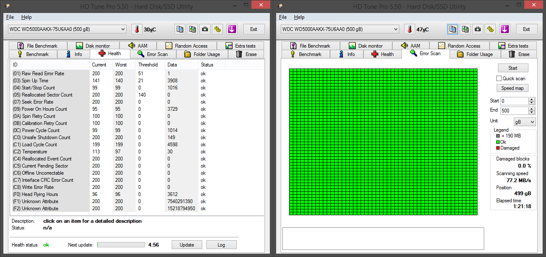The image size is (546, 257).
Task: Open Erase tab in right window
Action: (x=519, y=54)
